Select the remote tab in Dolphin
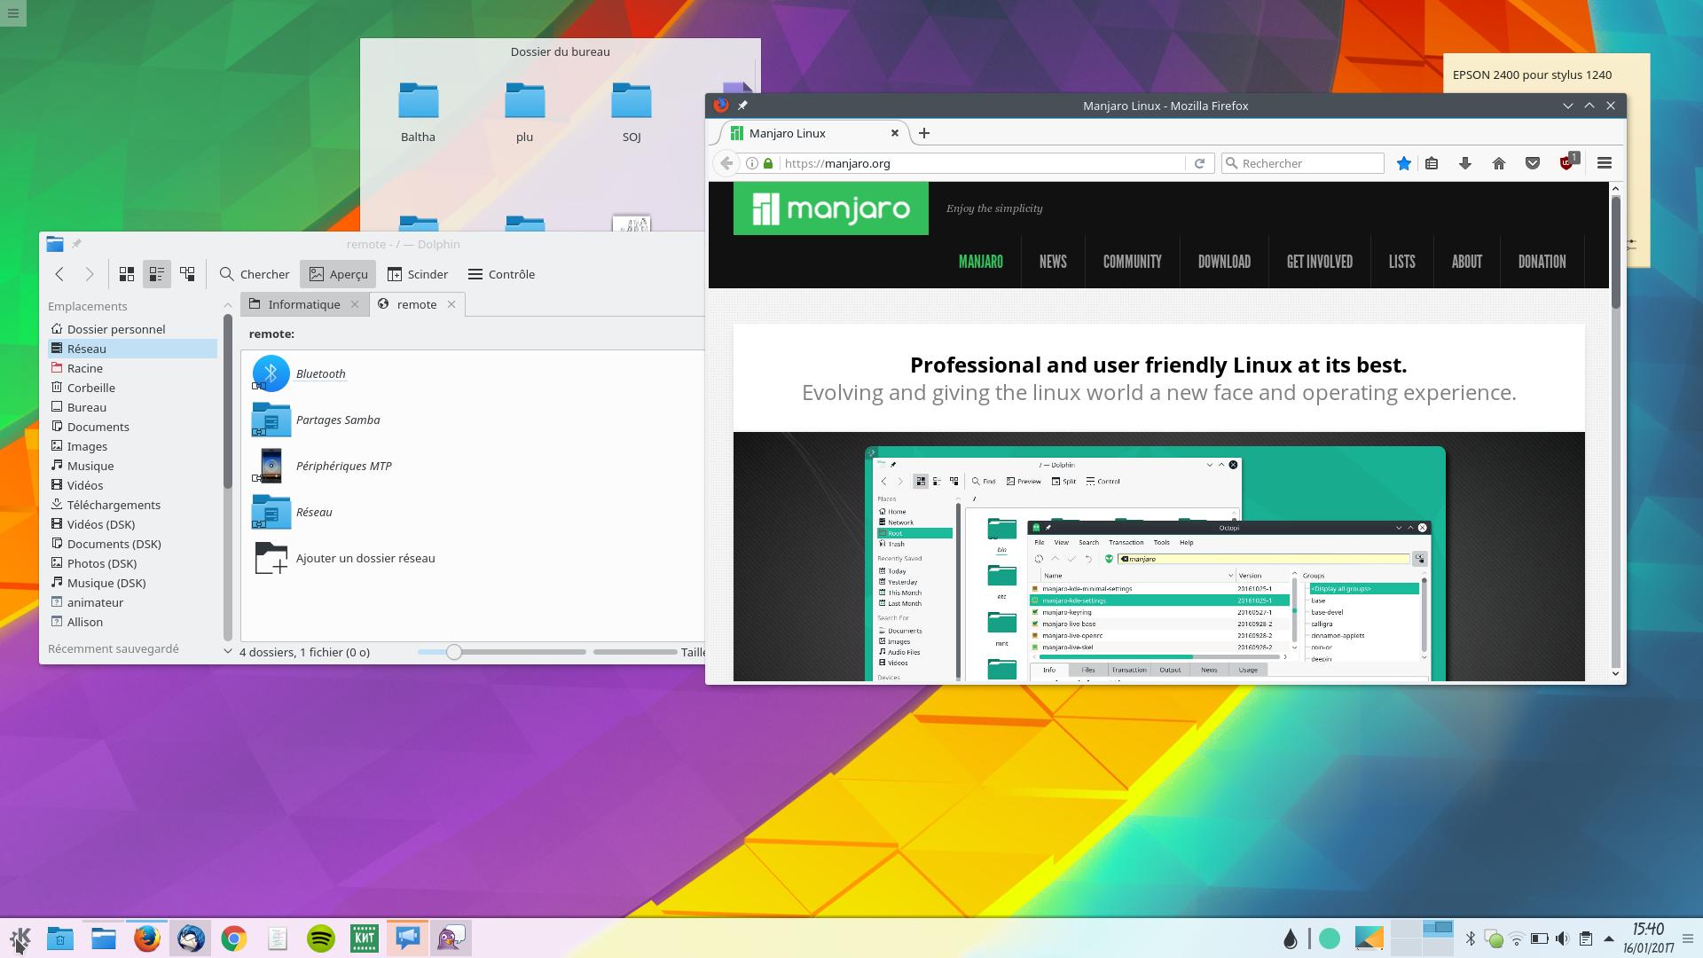 [417, 304]
